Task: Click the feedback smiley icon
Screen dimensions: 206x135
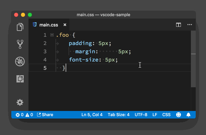Action: (x=179, y=115)
